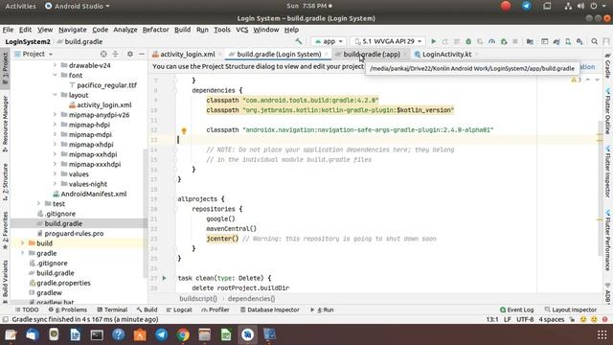The height and width of the screenshot is (345, 613).
Task: Open the AVD Manager device icon
Action: click(x=568, y=41)
